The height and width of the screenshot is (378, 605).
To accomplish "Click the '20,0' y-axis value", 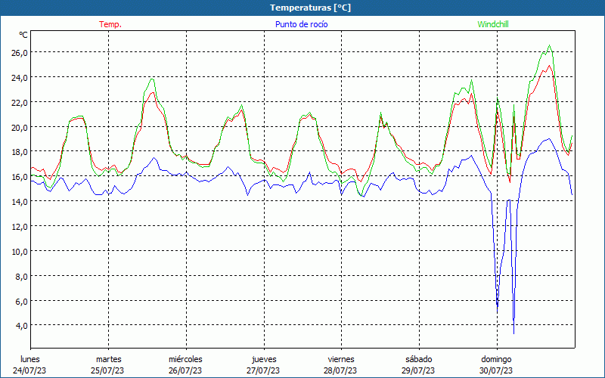I will point(20,127).
